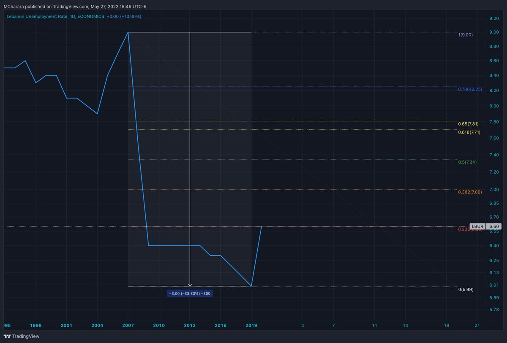Select the 2019 time axis label

pos(251,325)
